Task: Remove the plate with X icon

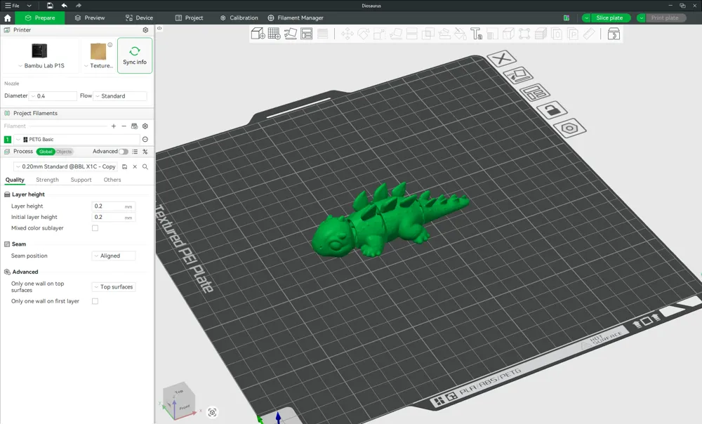Action: coord(501,58)
